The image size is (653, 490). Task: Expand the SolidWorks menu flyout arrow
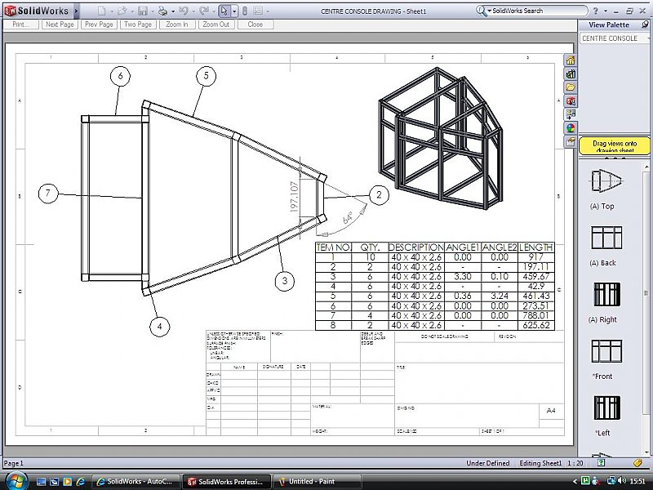76,11
